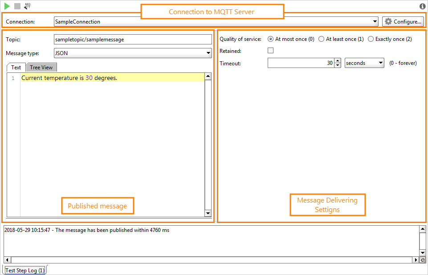This screenshot has width=428, height=275.
Task: Click the magnifier icon at log corner
Action: coord(423,260)
